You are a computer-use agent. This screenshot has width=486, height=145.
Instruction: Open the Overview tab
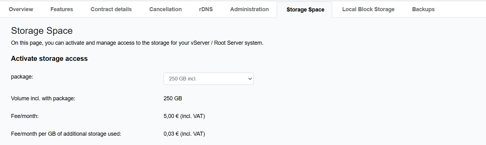[21, 9]
